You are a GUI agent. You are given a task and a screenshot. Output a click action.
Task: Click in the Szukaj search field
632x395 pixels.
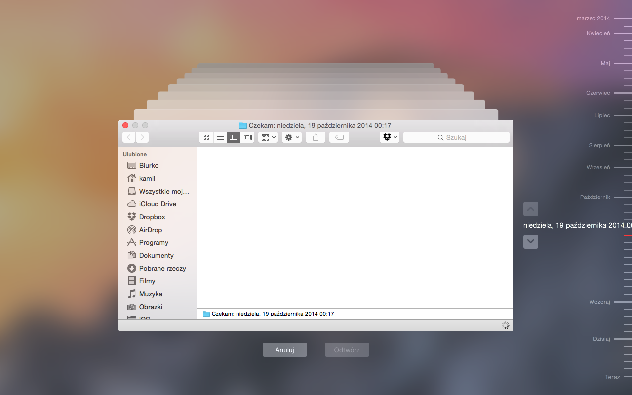pyautogui.click(x=456, y=137)
